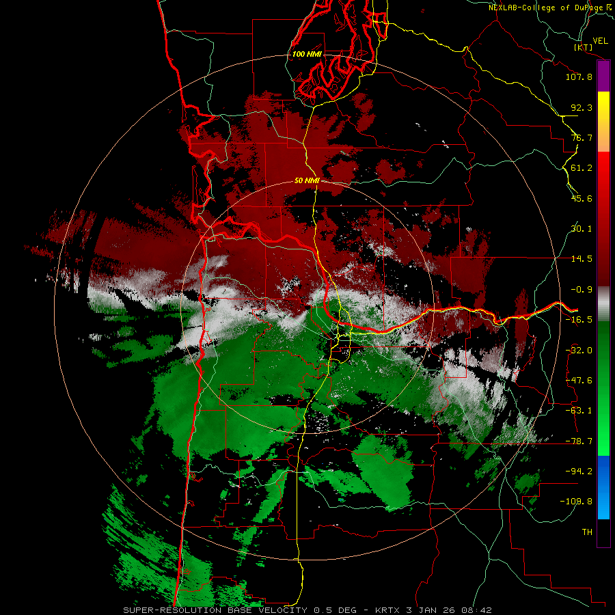Image resolution: width=615 pixels, height=615 pixels.
Task: Click the -109.8 velocity scale value
Action: (x=576, y=502)
